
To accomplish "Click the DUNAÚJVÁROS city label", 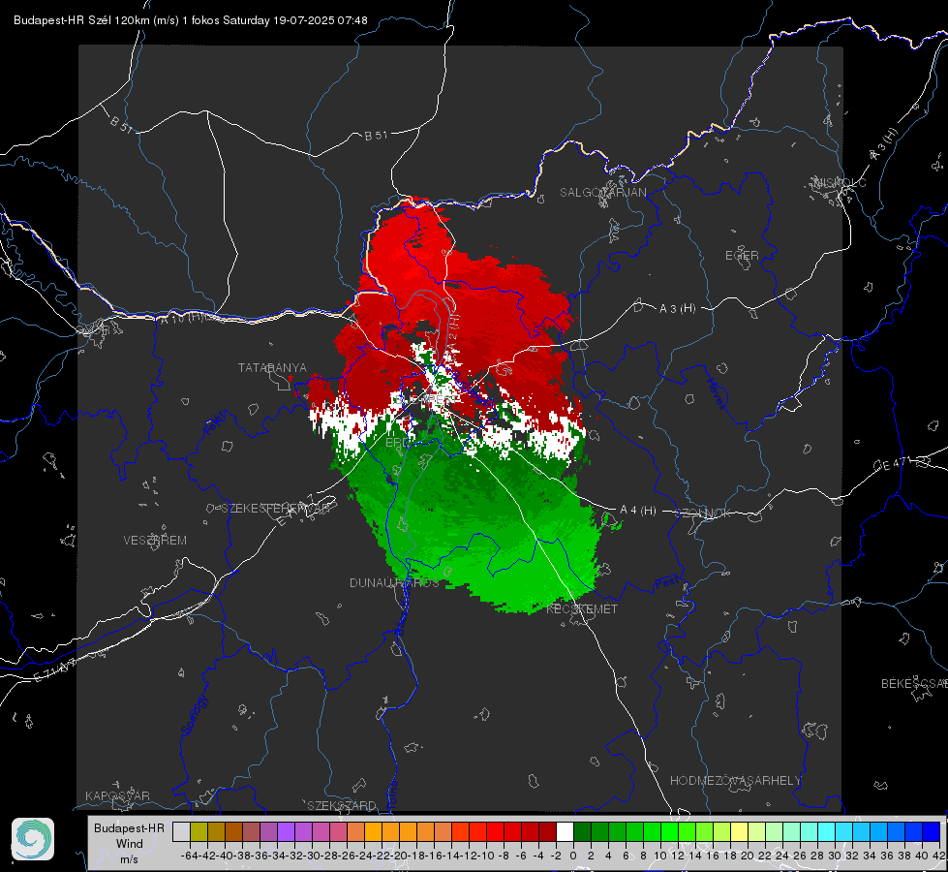I will [394, 582].
